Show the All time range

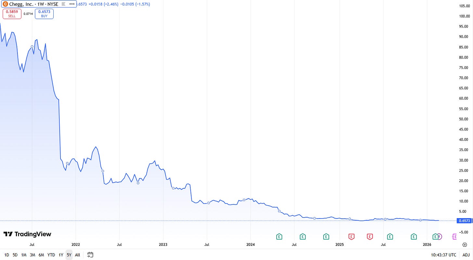point(77,255)
